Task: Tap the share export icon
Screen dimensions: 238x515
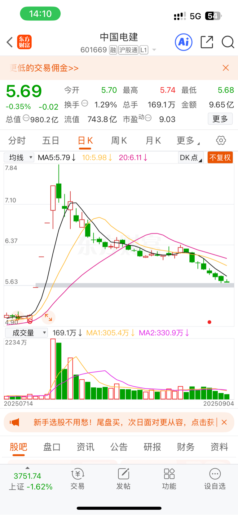Action: click(207, 42)
